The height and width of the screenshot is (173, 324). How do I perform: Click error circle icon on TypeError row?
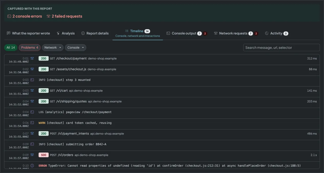(32, 166)
